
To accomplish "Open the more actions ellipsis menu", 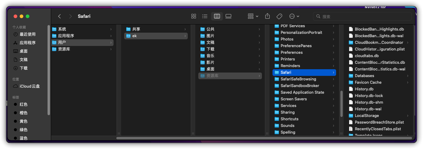I will [x=294, y=16].
